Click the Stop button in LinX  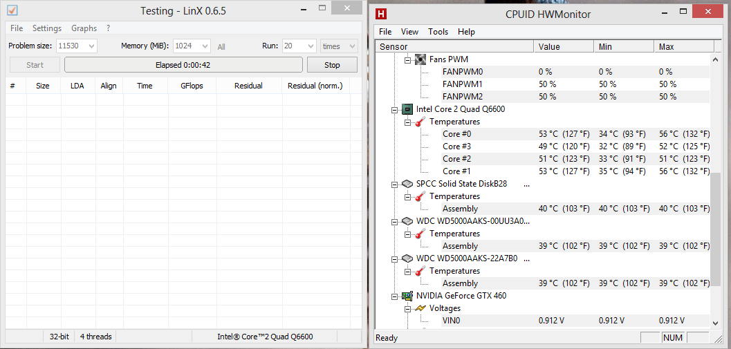click(x=332, y=65)
